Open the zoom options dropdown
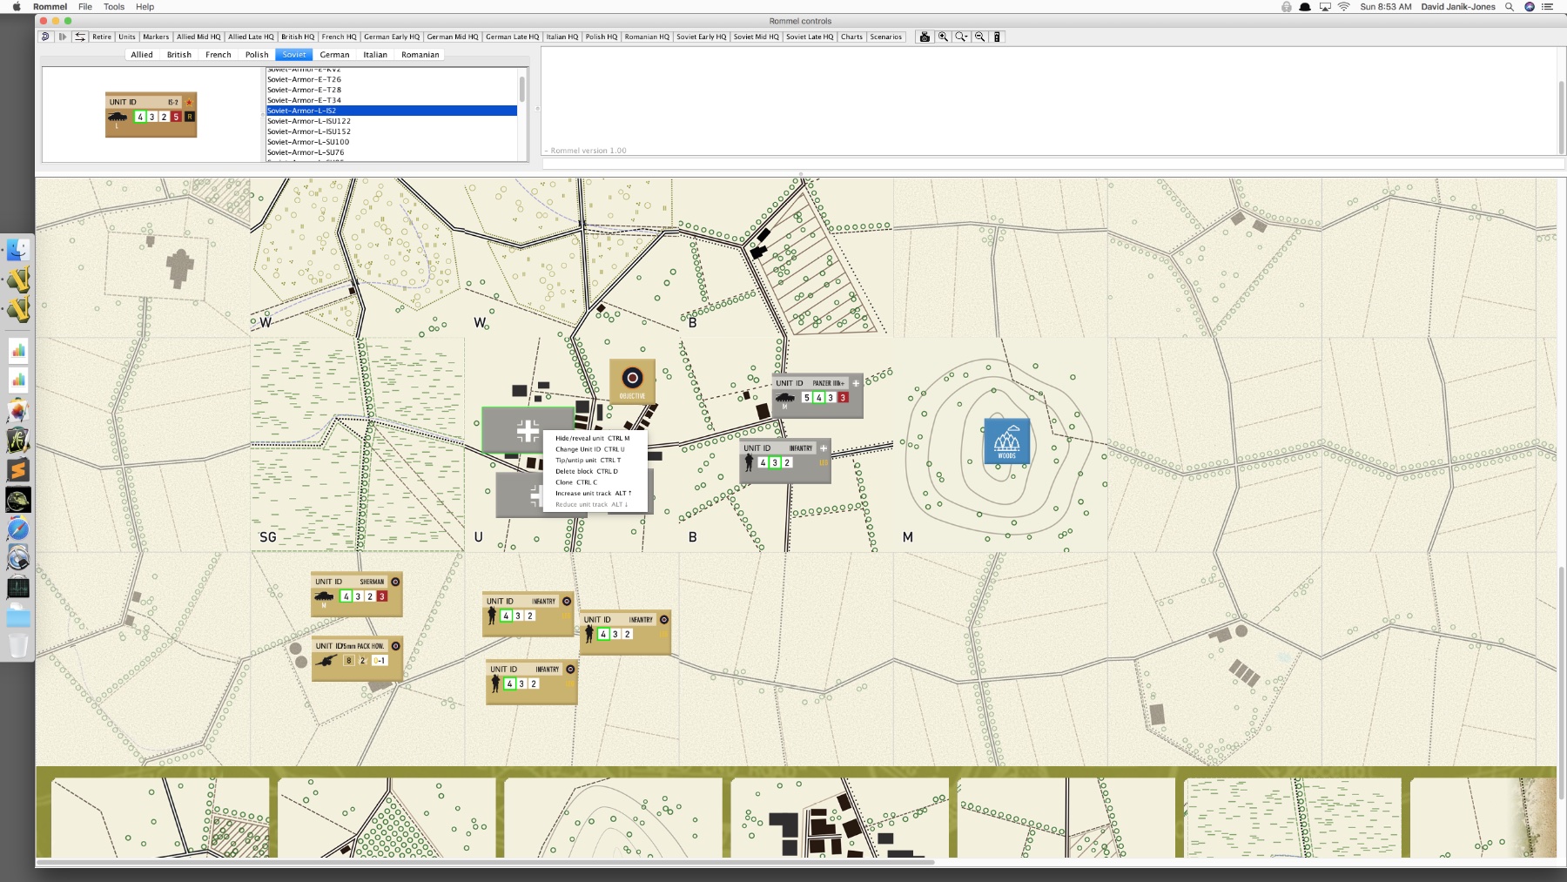This screenshot has height=882, width=1567. [x=961, y=37]
